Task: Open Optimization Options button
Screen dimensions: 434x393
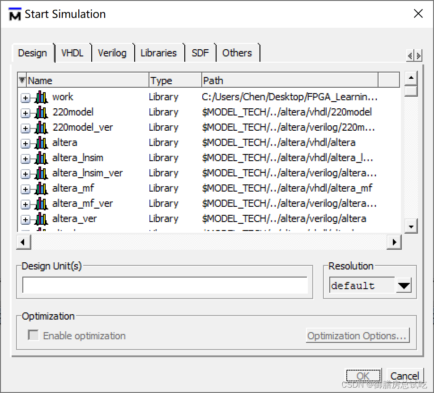Action: (357, 336)
